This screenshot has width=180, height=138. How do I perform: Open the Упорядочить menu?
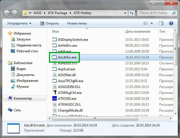pos(19,23)
